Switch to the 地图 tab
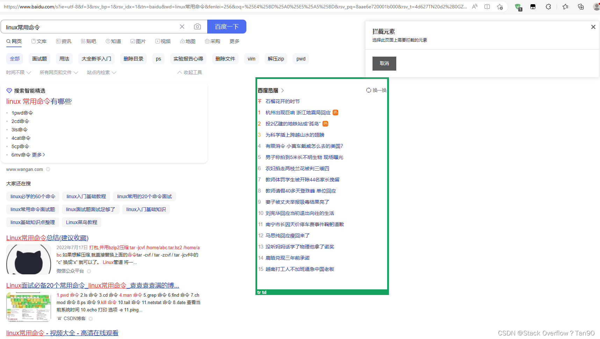This screenshot has width=600, height=339. [188, 41]
